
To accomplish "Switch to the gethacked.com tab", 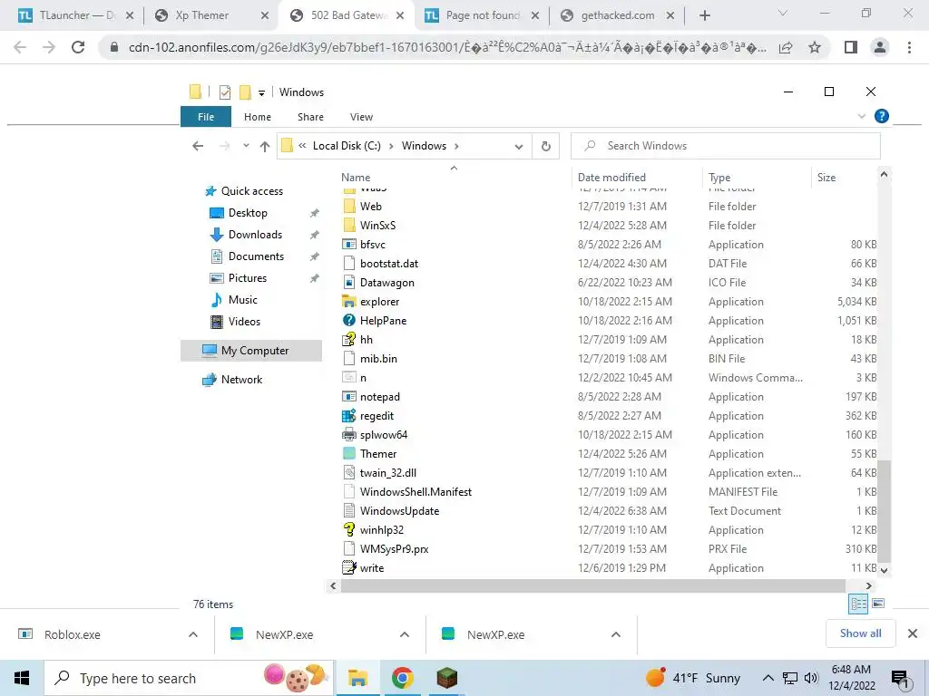I will click(x=618, y=15).
